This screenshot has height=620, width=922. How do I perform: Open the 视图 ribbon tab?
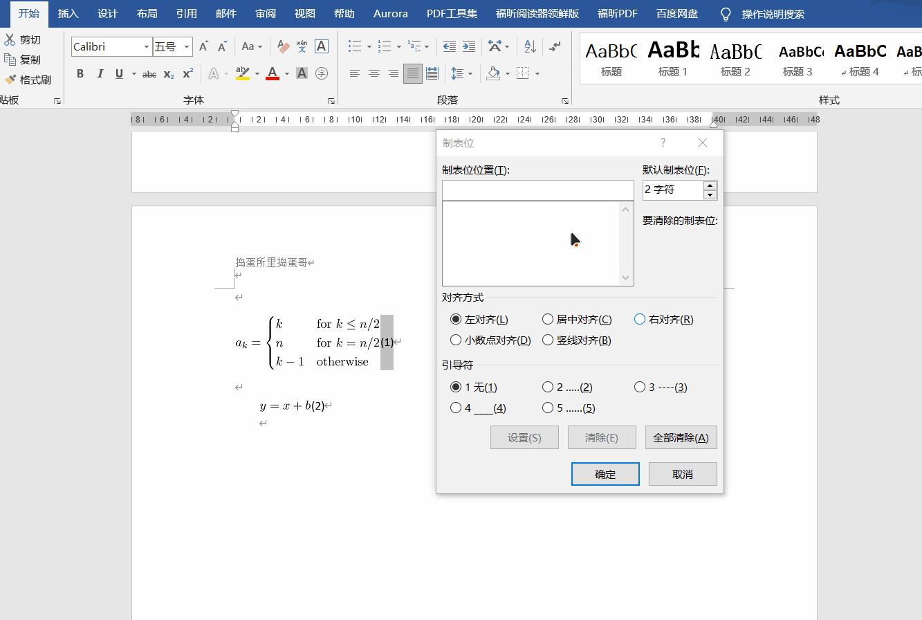pyautogui.click(x=305, y=13)
